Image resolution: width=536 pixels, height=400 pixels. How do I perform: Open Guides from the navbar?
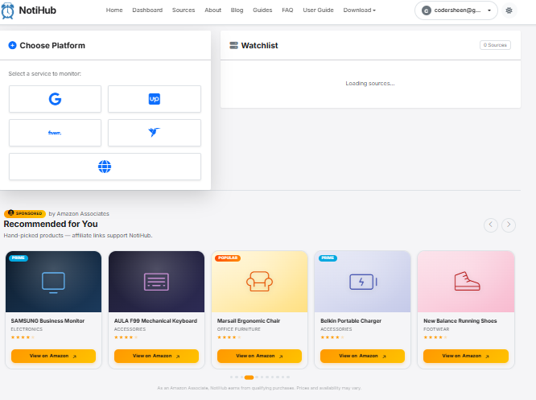[262, 10]
